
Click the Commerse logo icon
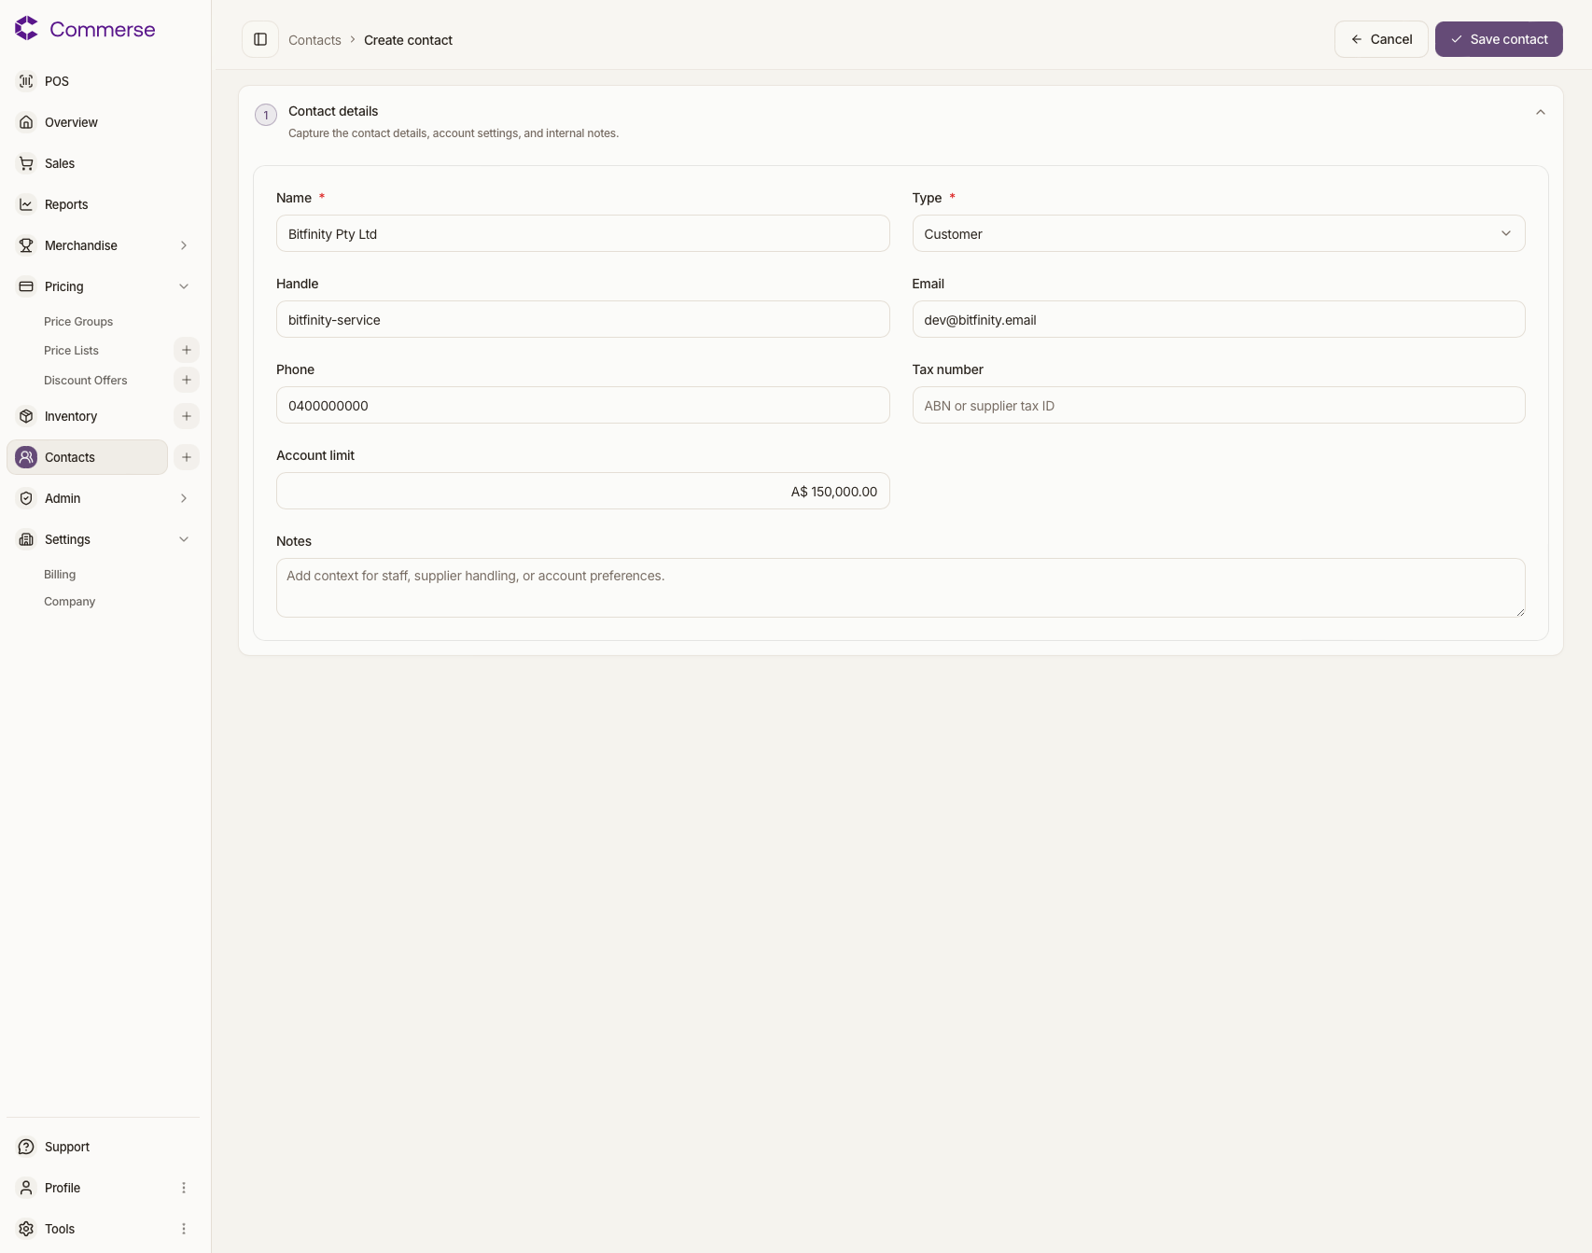[x=26, y=29]
